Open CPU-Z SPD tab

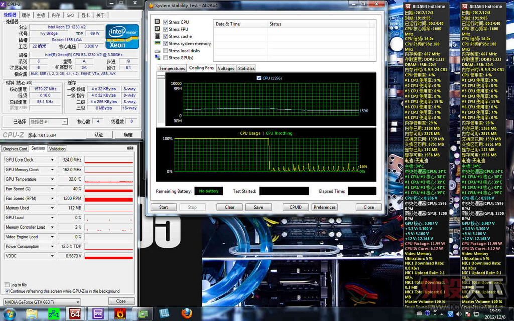70,15
